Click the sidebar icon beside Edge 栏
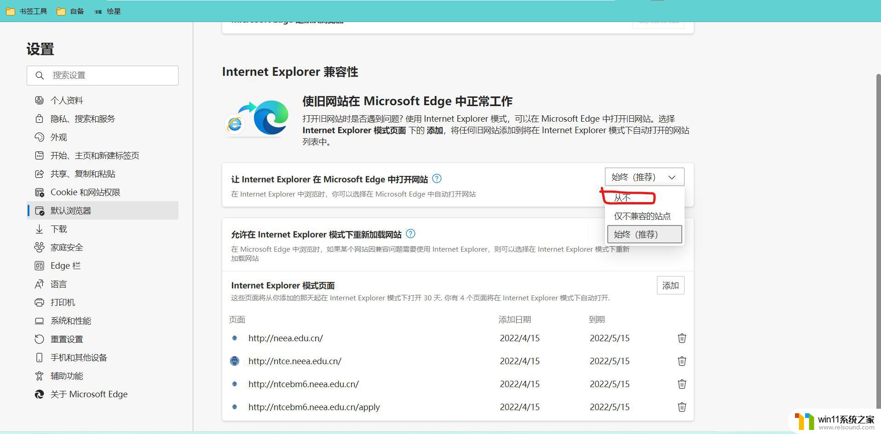This screenshot has width=881, height=434. 40,265
